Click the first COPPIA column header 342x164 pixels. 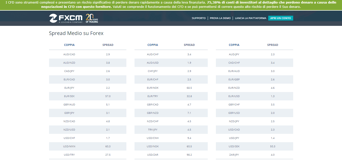pos(69,45)
